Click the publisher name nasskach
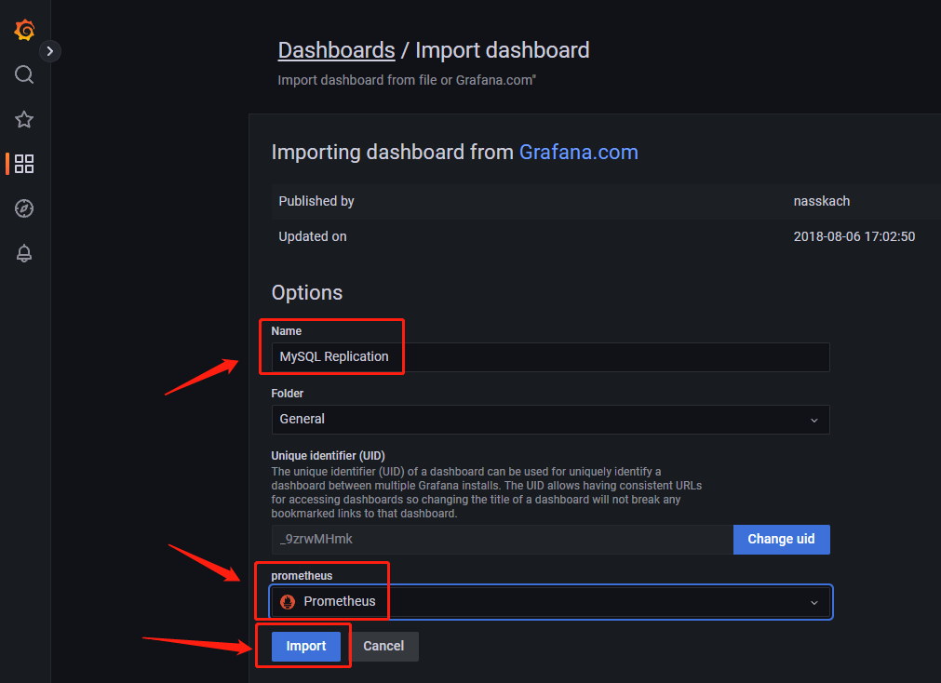Viewport: 941px width, 683px height. coord(822,202)
